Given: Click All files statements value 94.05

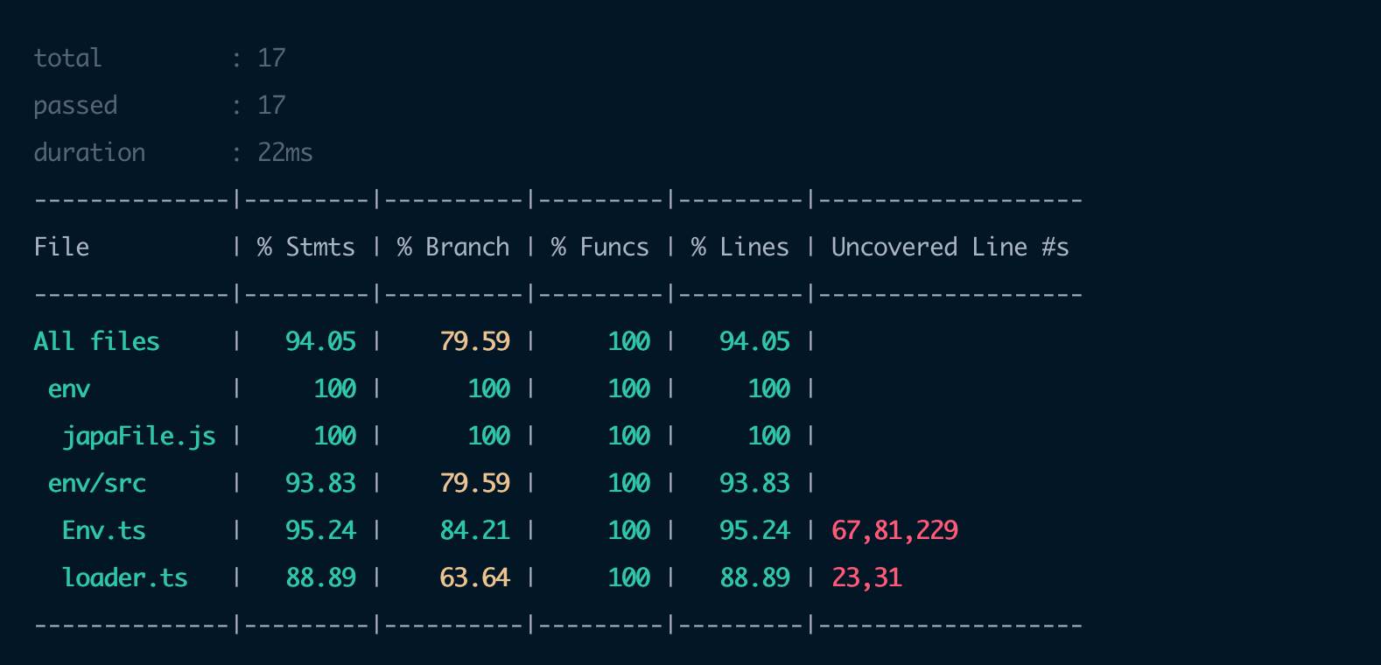Looking at the screenshot, I should coord(320,341).
